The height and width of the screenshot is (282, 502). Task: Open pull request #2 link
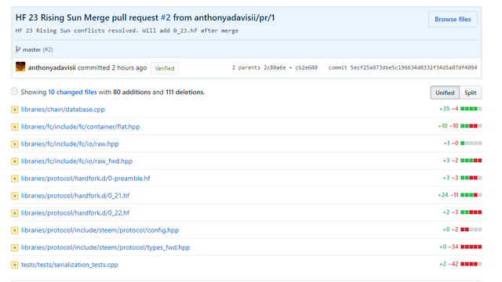166,17
